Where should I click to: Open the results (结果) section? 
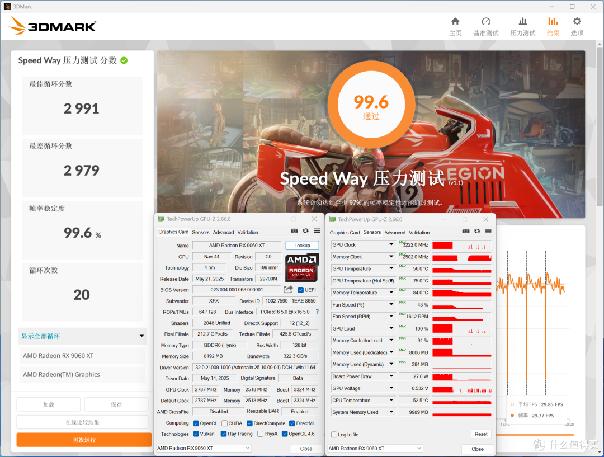pos(553,27)
